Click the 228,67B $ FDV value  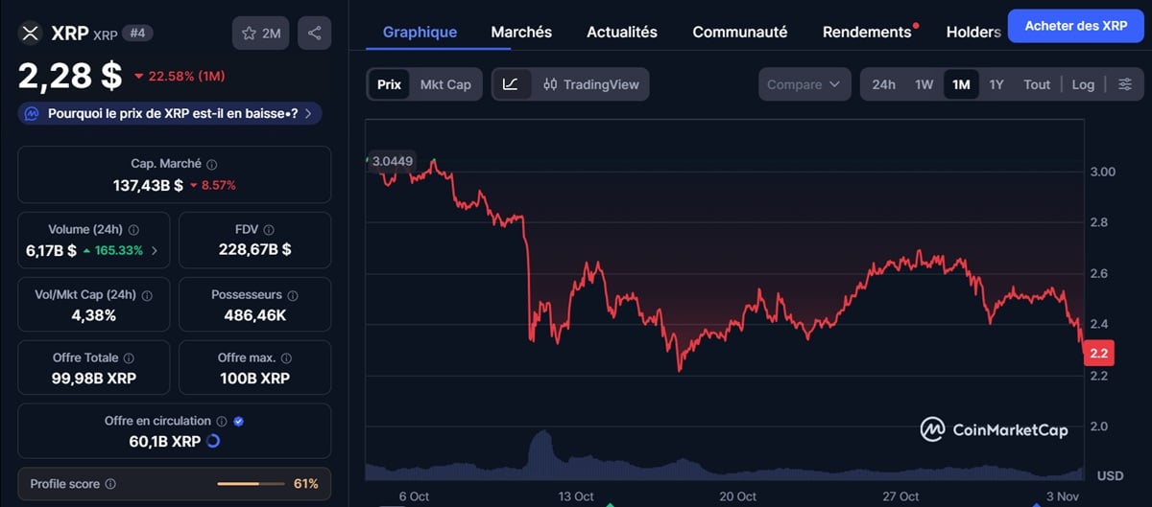click(x=255, y=250)
